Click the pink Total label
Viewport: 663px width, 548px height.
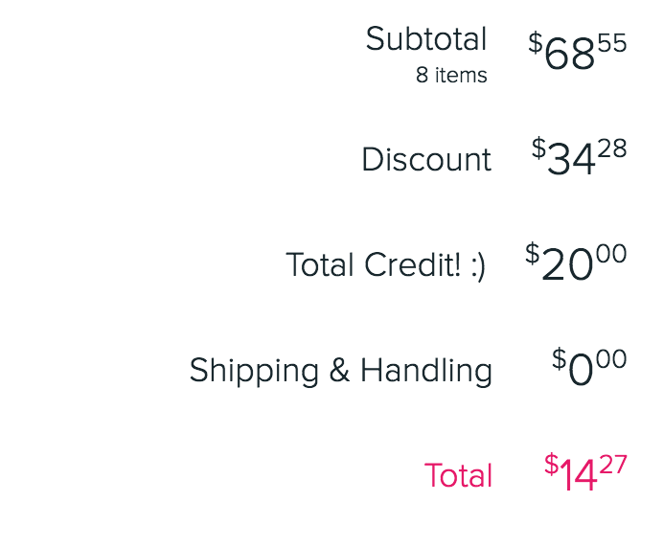click(x=458, y=476)
